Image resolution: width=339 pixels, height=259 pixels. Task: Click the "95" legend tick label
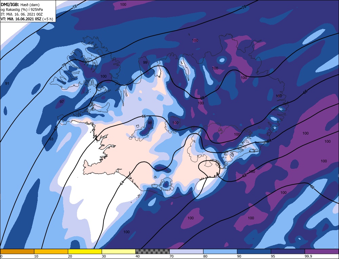273,256
